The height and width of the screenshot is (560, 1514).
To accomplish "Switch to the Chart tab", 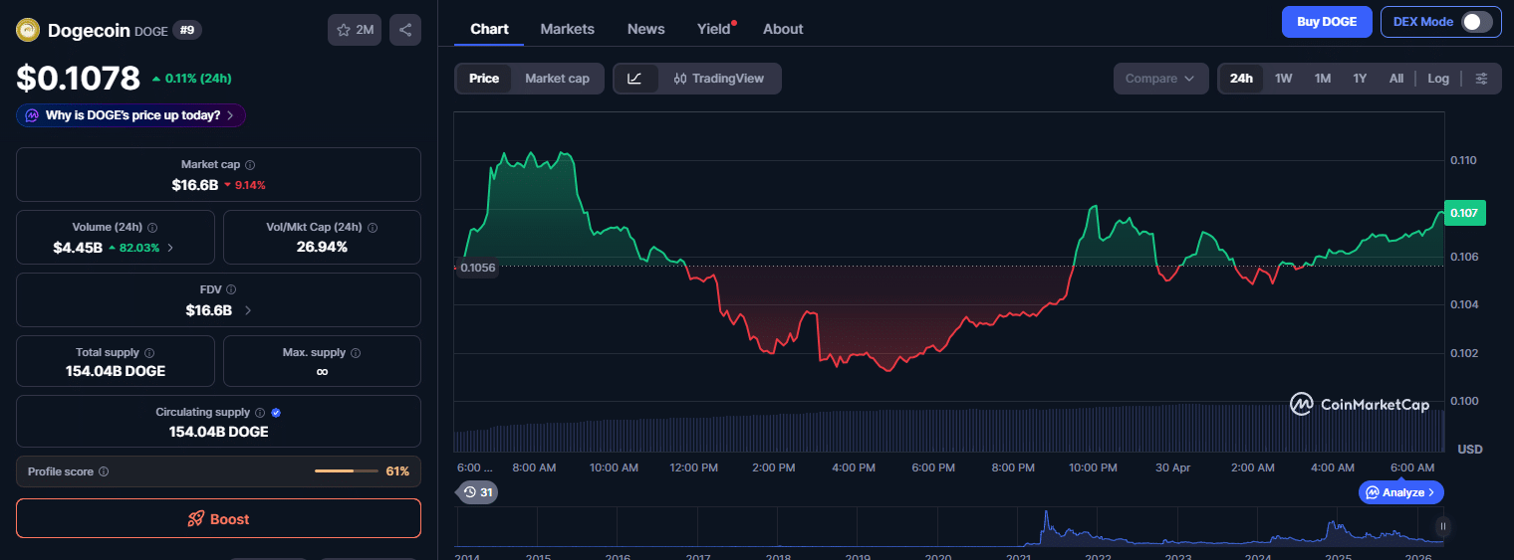I will click(489, 29).
